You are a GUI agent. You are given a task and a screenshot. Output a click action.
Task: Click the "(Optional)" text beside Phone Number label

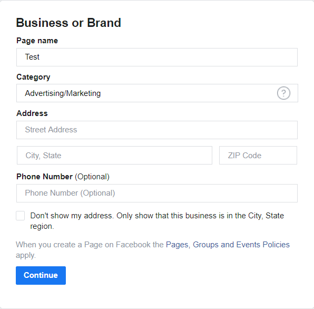(92, 177)
